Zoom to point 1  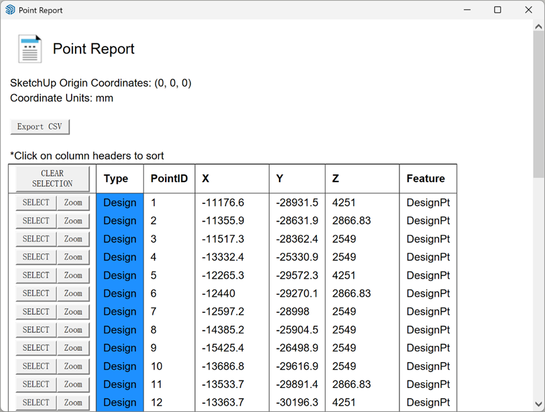coord(73,202)
